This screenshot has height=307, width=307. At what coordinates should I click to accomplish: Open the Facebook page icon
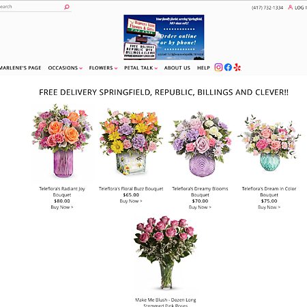pos(228,68)
